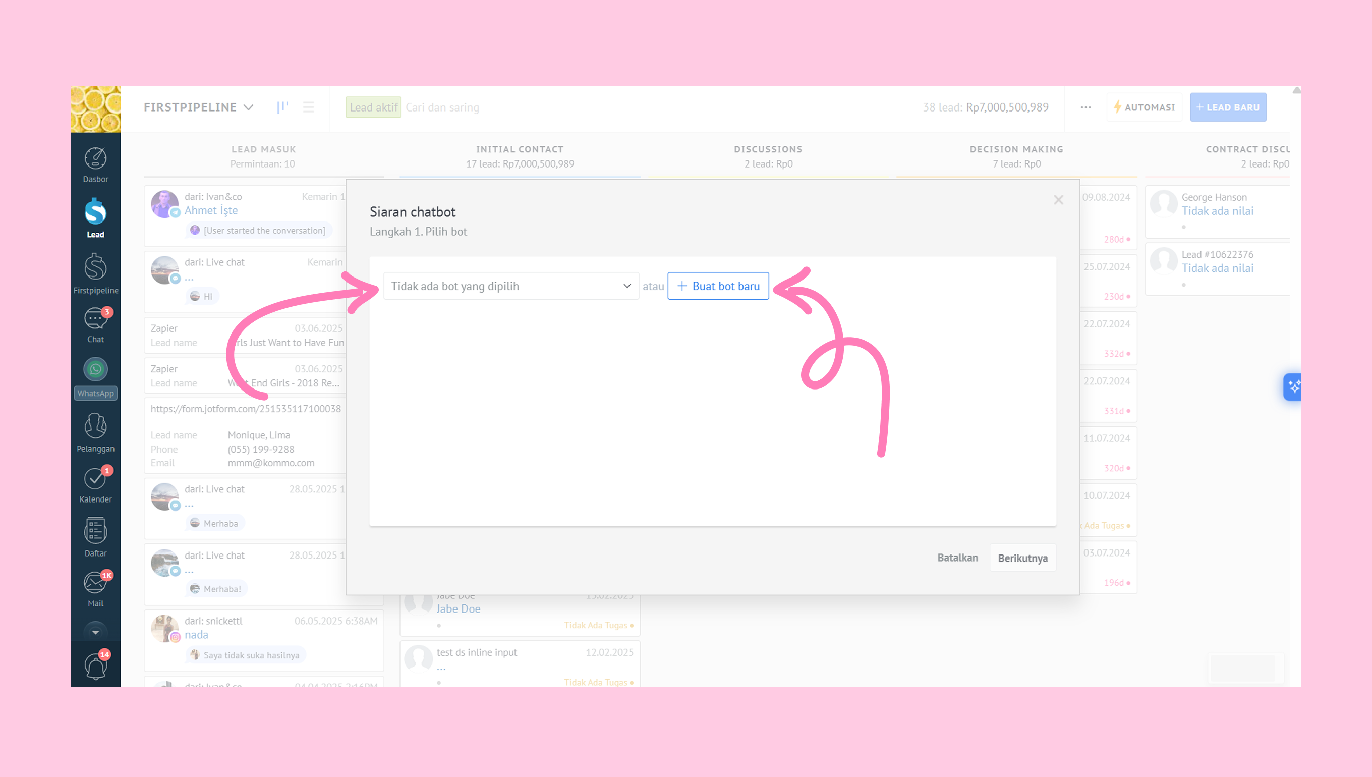Open the jotform.com lead link

pos(245,409)
